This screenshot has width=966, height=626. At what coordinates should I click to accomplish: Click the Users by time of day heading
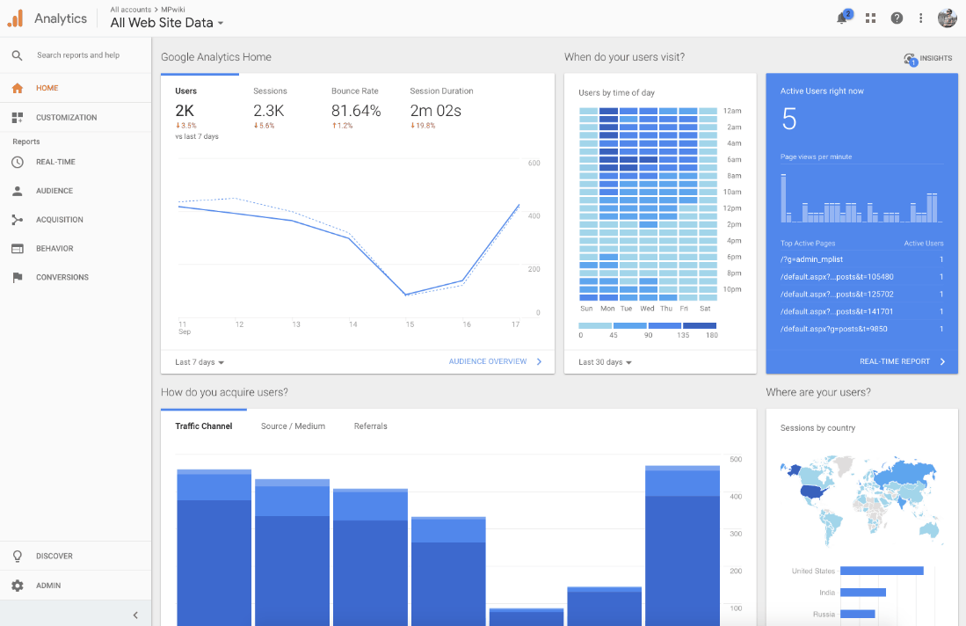(617, 93)
